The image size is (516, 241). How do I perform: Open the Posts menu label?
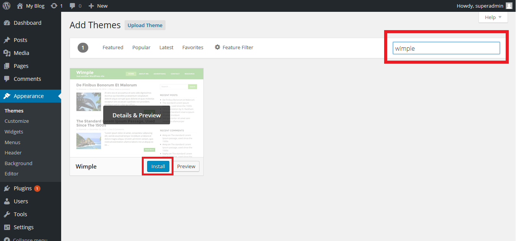[20, 40]
